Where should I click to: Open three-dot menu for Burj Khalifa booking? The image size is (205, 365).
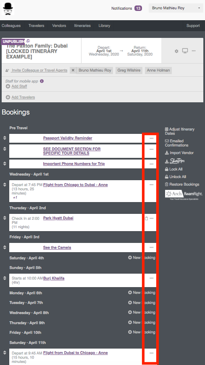[x=152, y=278]
